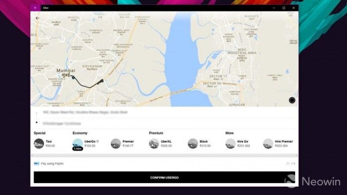The height and width of the screenshot is (195, 347).
Task: Select the Black car icon
Action: [x=193, y=144]
